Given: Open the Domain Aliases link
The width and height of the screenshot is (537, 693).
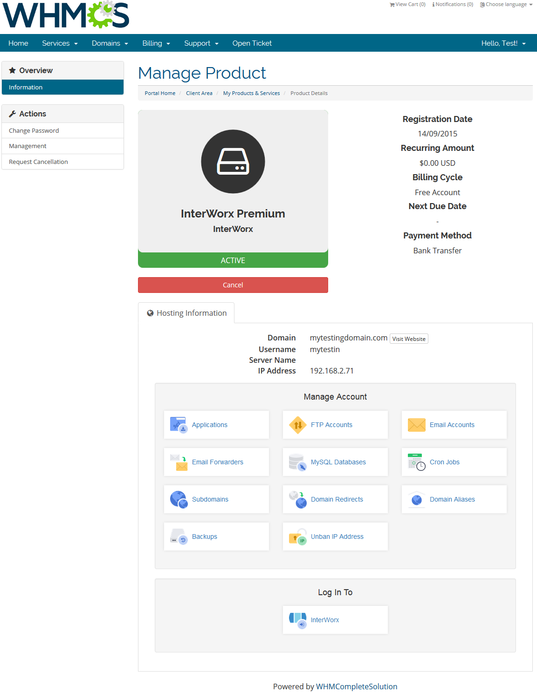Looking at the screenshot, I should coord(452,499).
